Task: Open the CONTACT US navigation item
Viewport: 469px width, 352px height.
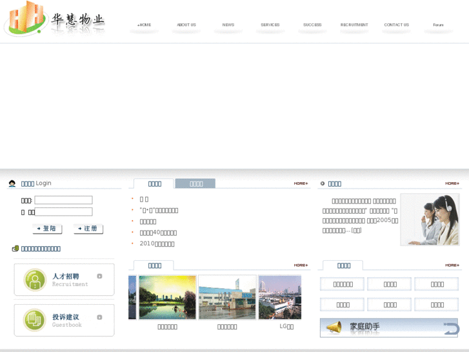Action: (396, 25)
